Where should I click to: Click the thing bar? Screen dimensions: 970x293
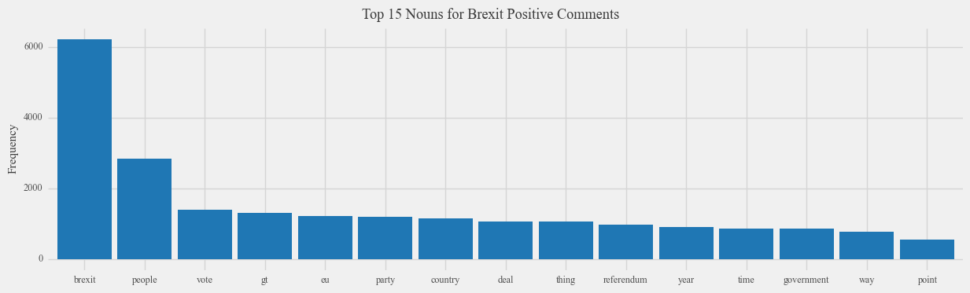(566, 240)
